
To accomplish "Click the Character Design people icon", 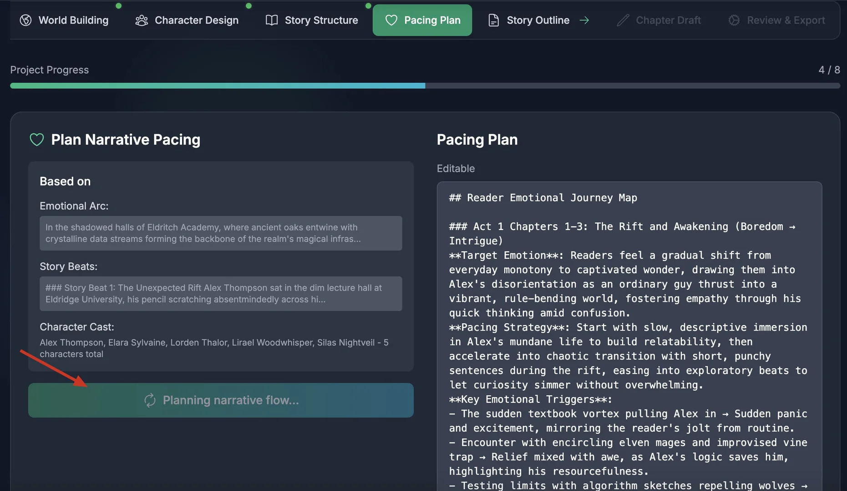I will pyautogui.click(x=141, y=20).
